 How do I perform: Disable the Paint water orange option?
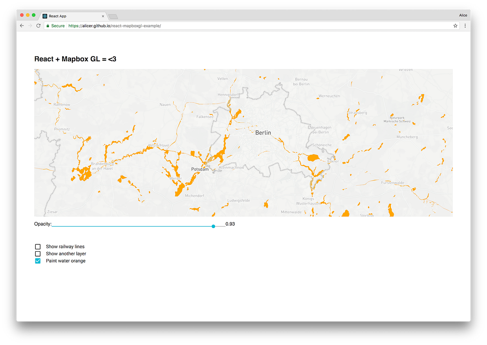click(38, 261)
